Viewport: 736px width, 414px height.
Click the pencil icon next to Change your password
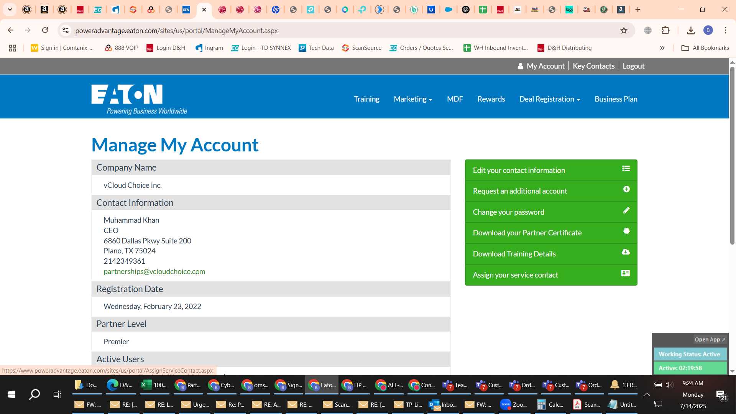tap(626, 210)
